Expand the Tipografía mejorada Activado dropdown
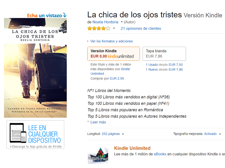The image size is (225, 168). pos(220,134)
